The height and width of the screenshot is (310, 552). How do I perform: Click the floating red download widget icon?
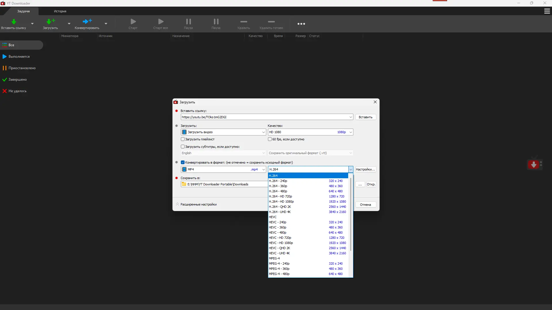[534, 164]
